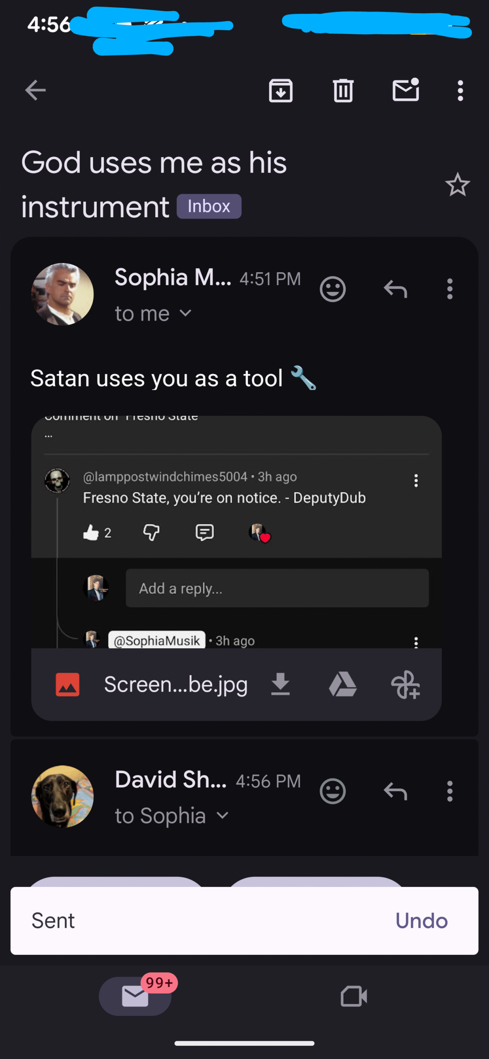The image size is (489, 1059).
Task: Expand recipient details under Sophia's name
Action: click(x=186, y=314)
